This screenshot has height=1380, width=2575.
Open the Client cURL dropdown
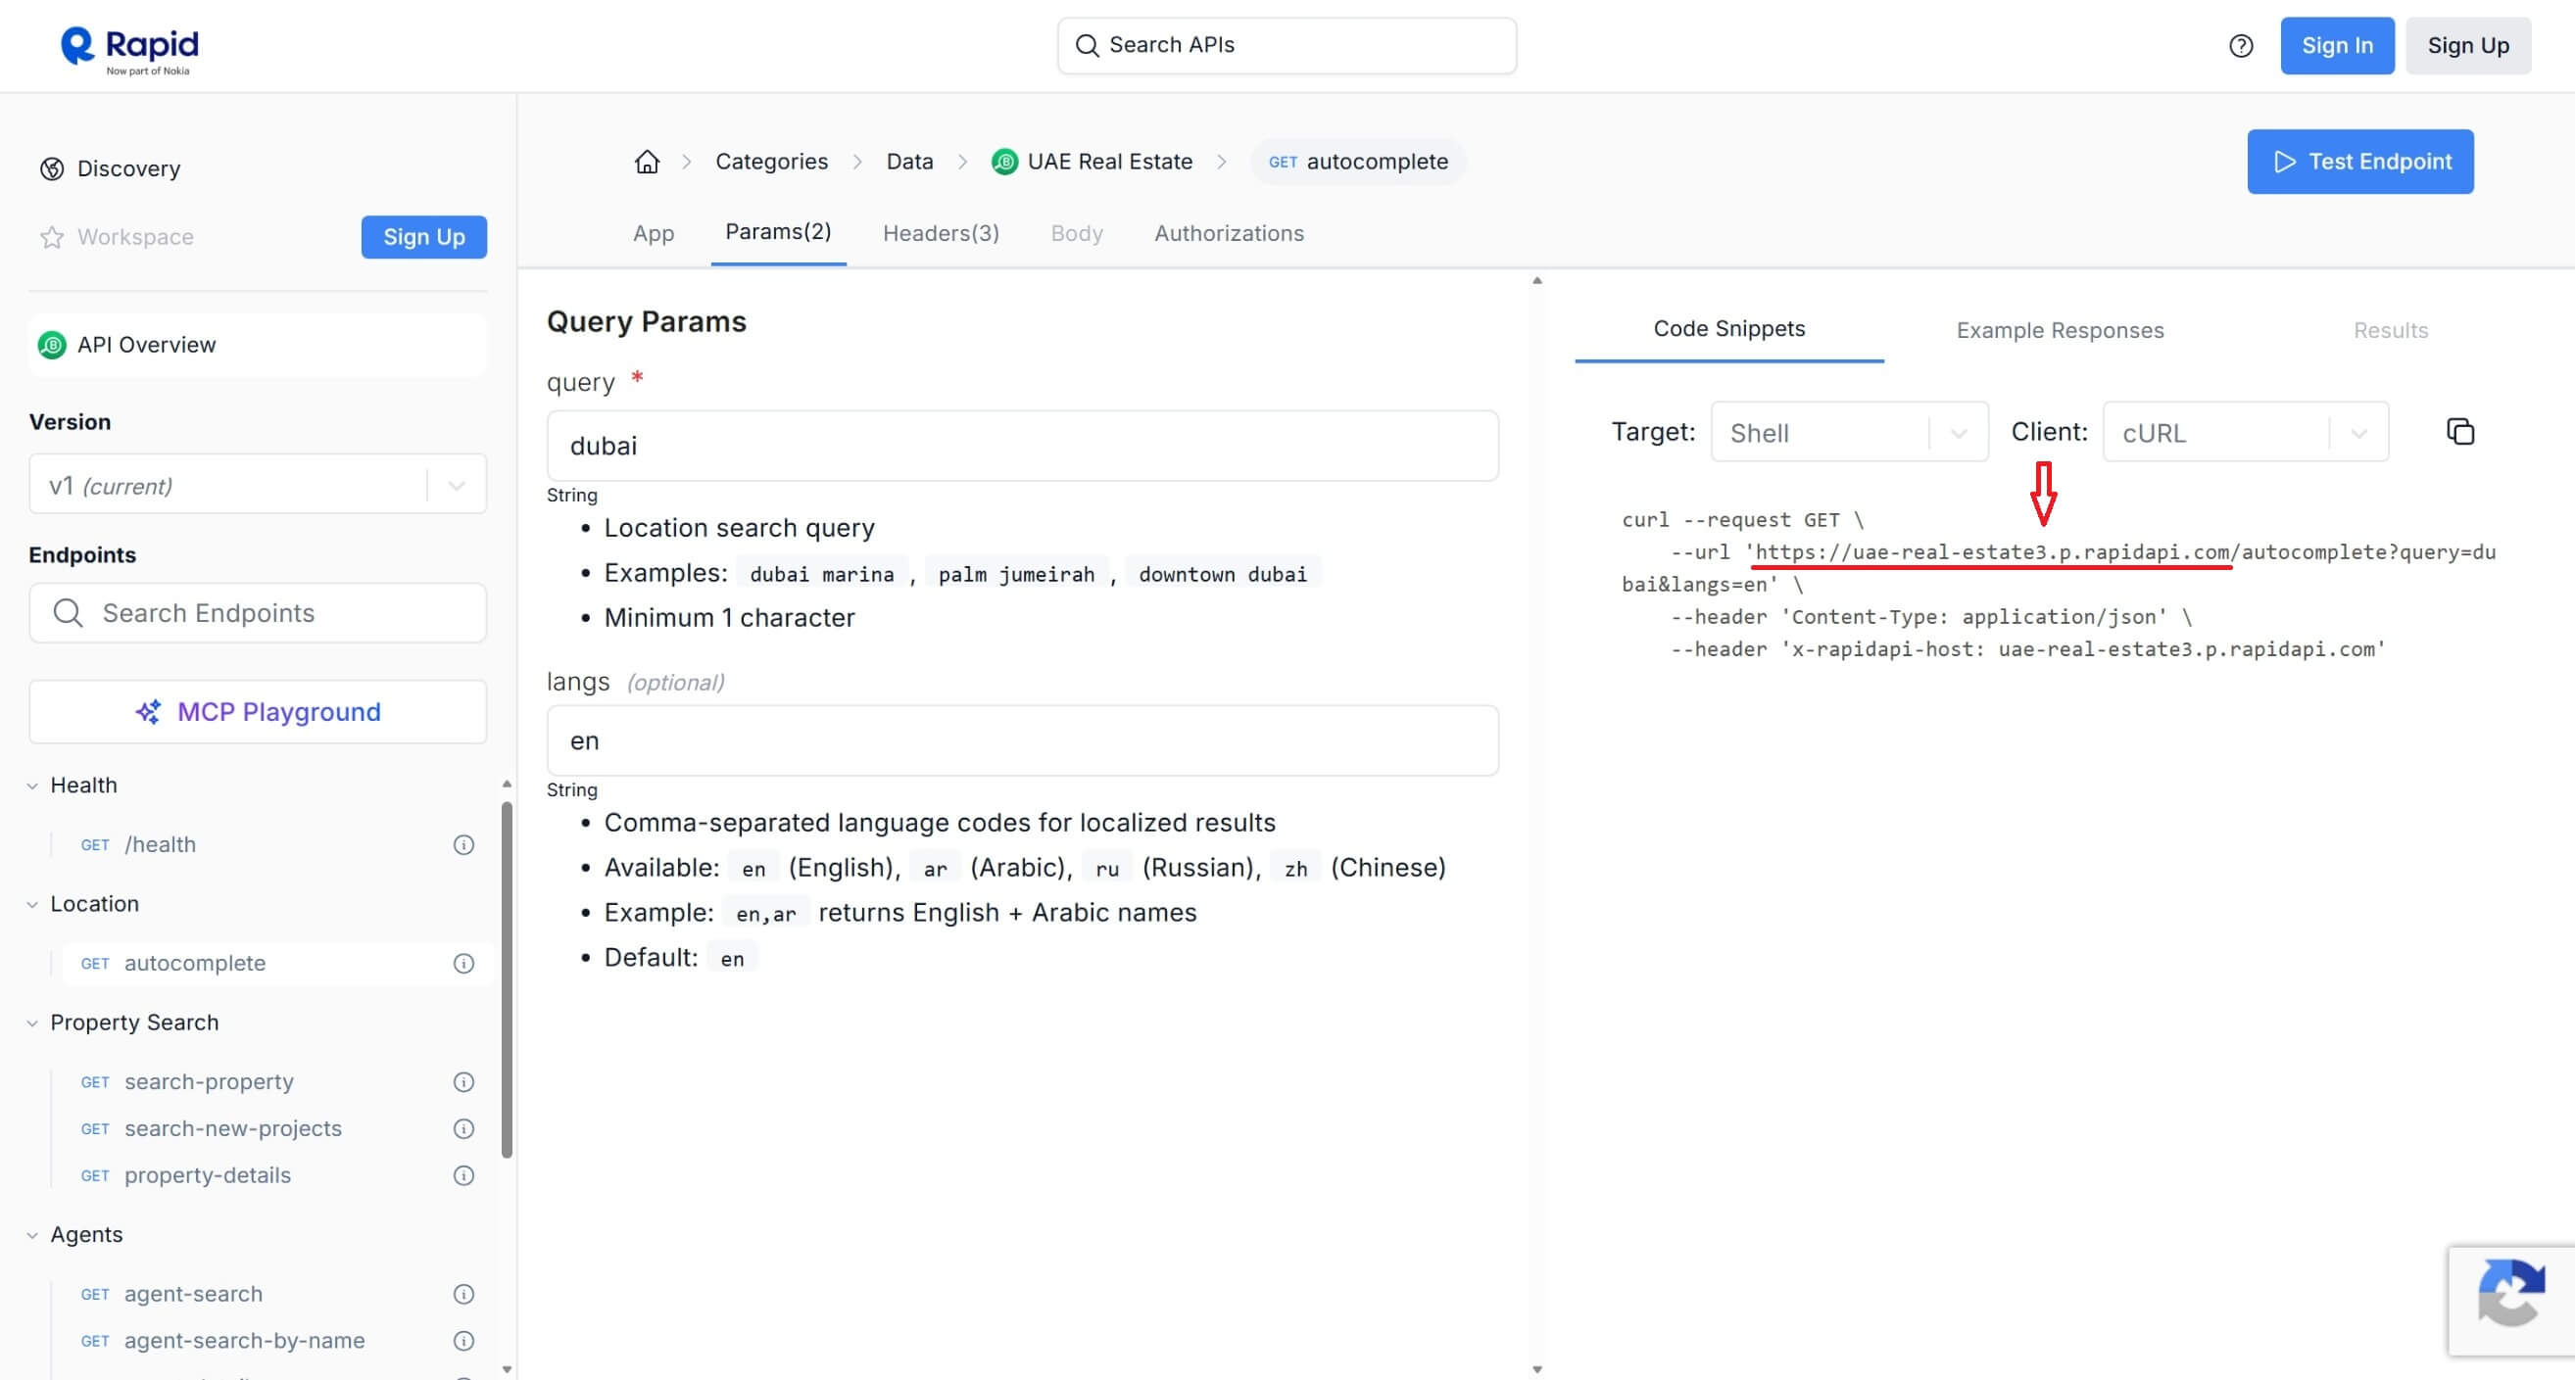click(x=2245, y=433)
